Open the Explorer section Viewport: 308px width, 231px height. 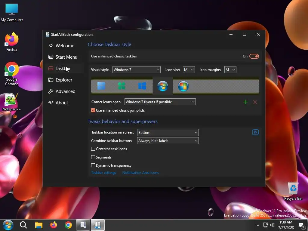[x=65, y=80]
